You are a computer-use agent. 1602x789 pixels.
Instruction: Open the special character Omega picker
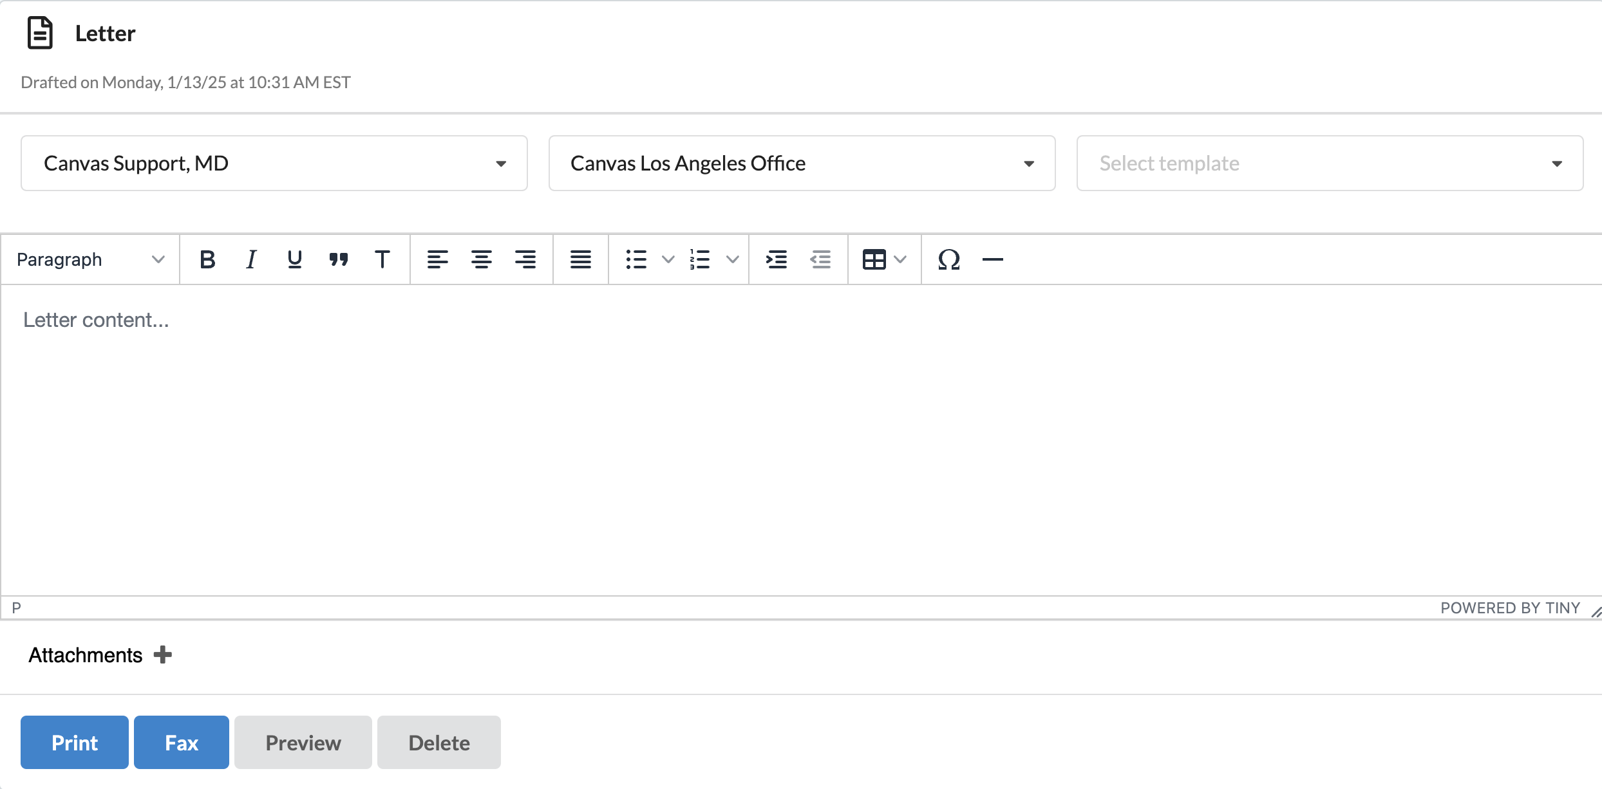[949, 259]
